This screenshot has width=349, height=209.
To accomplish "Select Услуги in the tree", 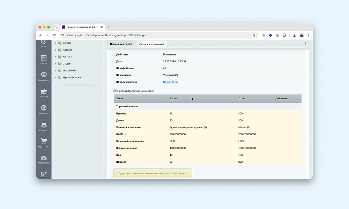I will pyautogui.click(x=67, y=43).
